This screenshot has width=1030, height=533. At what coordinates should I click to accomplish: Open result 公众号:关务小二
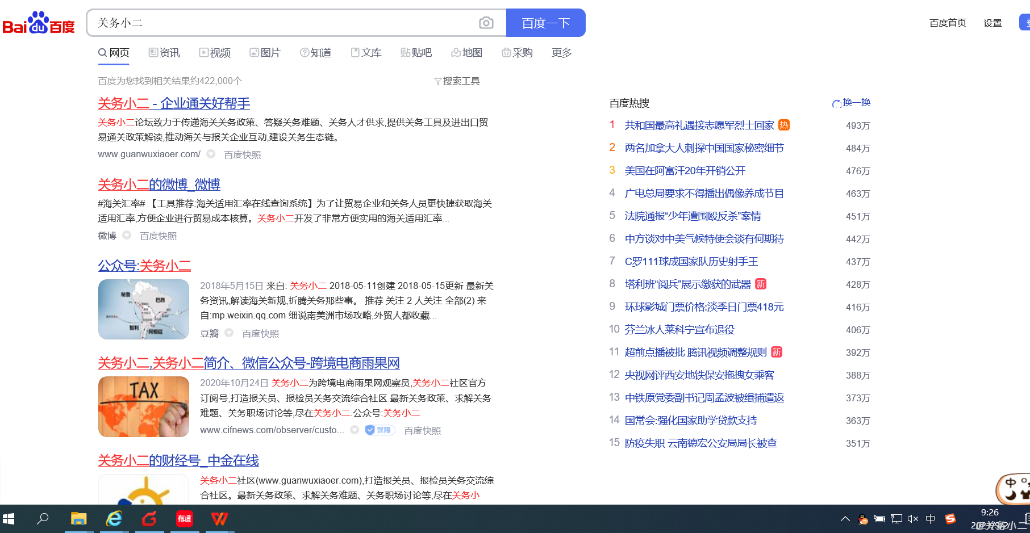pyautogui.click(x=144, y=266)
